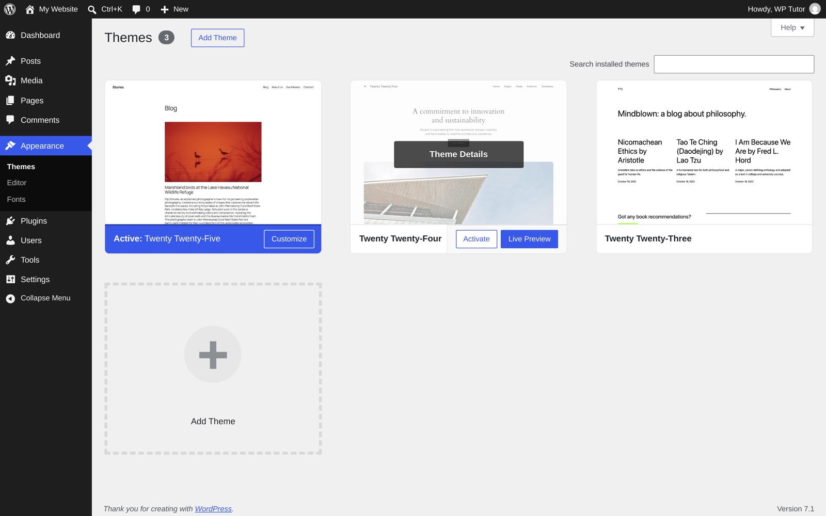Click Theme Details overlay on Twenty Twenty-Four

point(458,154)
